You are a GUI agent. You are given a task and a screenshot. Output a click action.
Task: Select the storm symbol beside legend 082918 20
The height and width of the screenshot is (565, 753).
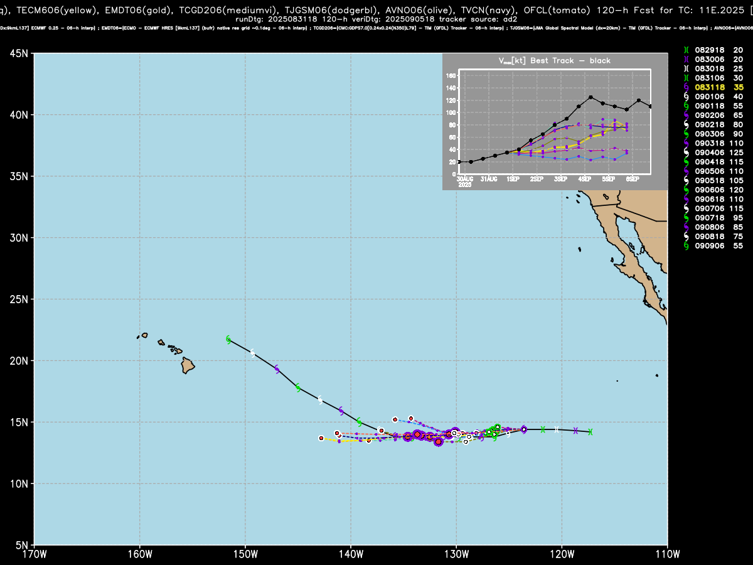[x=686, y=50]
